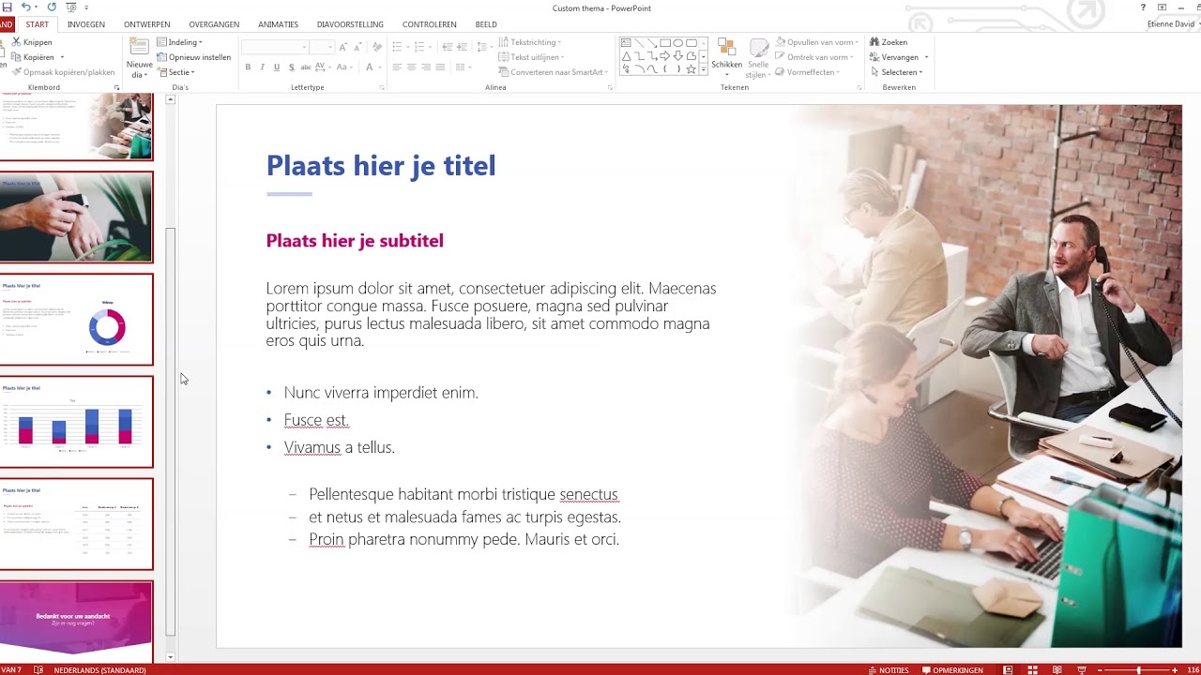Open Vervangen dropdown arrow

coord(926,57)
